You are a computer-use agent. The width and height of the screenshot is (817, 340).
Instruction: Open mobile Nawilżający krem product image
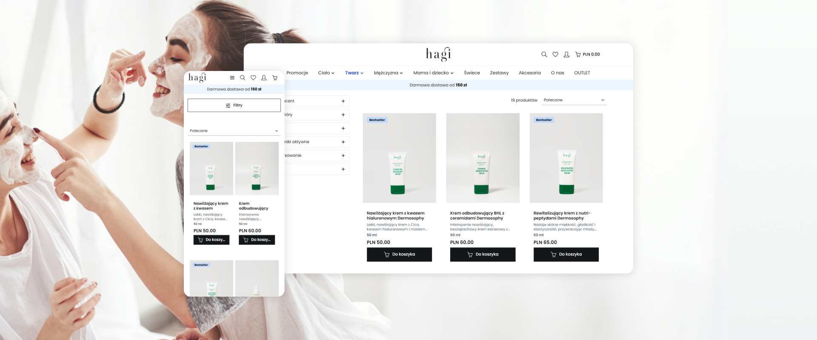pyautogui.click(x=211, y=168)
